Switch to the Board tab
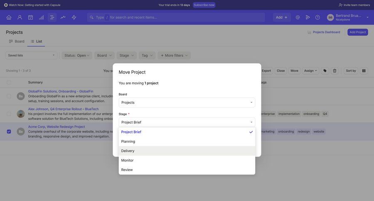 coord(17,41)
